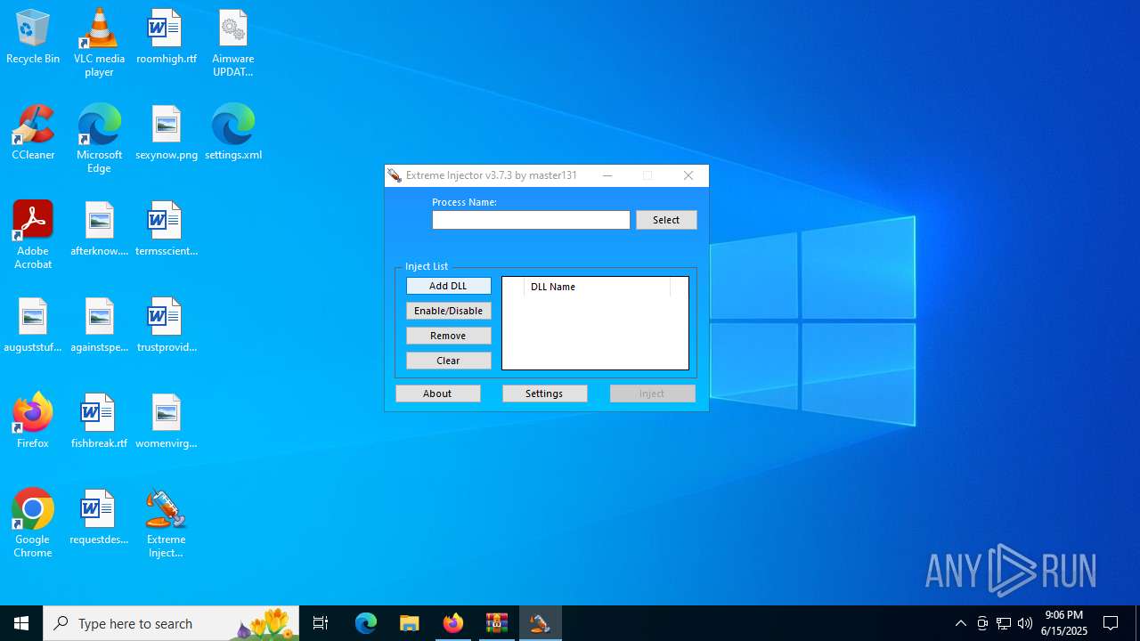Image resolution: width=1140 pixels, height=641 pixels.
Task: Minimize the Extreme Injector window
Action: [607, 175]
